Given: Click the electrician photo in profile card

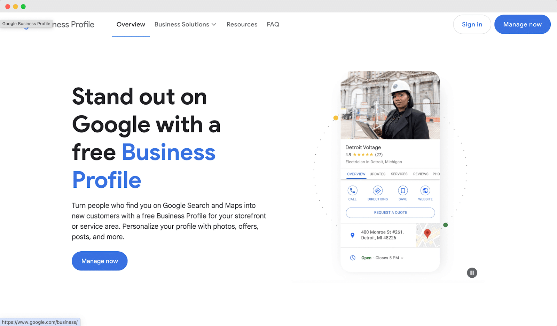Looking at the screenshot, I should coord(390,105).
